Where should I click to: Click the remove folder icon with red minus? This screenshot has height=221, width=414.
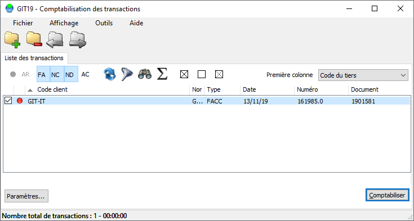34,39
